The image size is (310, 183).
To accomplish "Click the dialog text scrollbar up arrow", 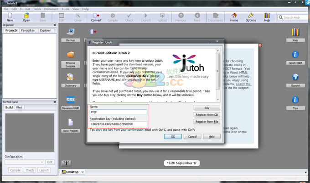I will point(218,51).
